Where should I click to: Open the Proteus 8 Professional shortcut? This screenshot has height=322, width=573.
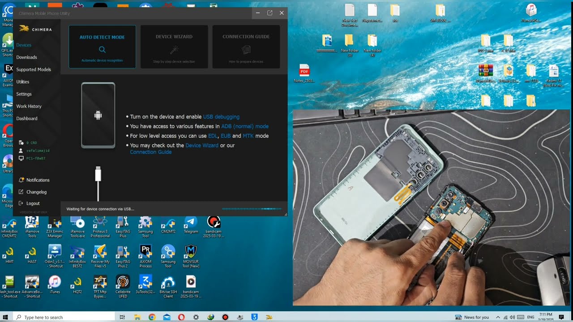[100, 227]
